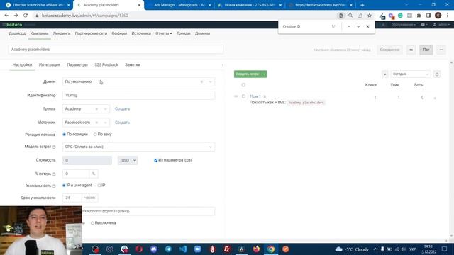This screenshot has width=454, height=255.
Task: Open cost model CPC dropdown
Action: pos(139,147)
